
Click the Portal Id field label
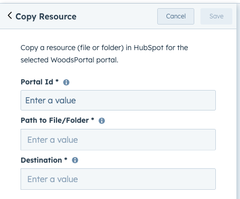tap(37, 82)
